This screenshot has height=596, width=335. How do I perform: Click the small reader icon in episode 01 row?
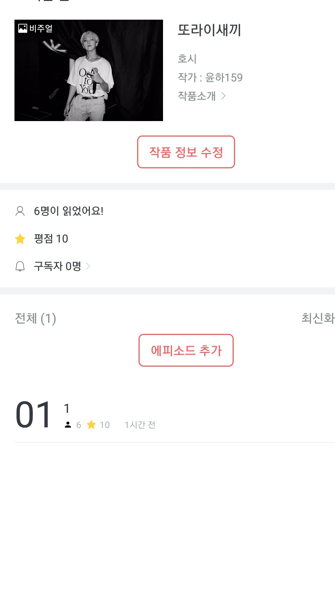coord(68,425)
